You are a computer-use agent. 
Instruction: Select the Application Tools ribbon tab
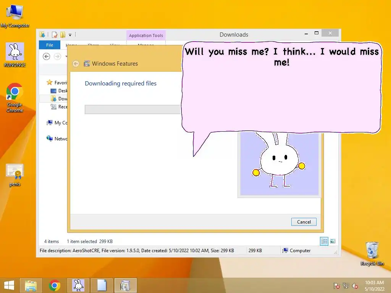[x=146, y=35]
